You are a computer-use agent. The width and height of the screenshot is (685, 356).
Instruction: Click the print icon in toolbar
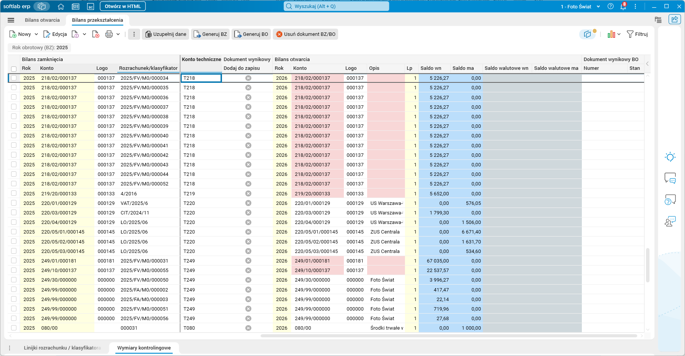point(109,34)
